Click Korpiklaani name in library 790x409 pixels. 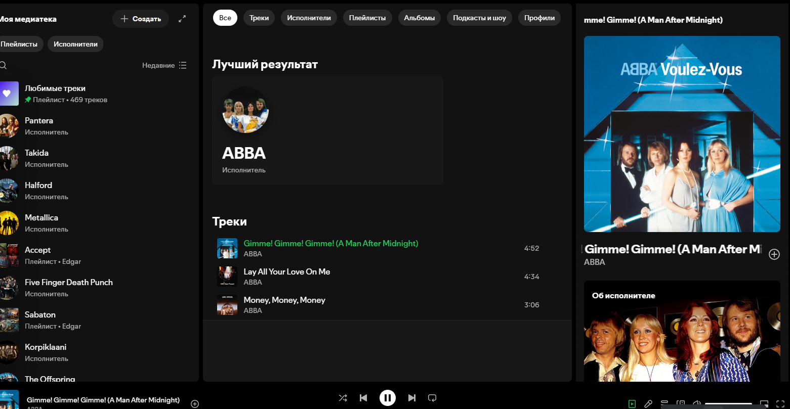pos(46,347)
